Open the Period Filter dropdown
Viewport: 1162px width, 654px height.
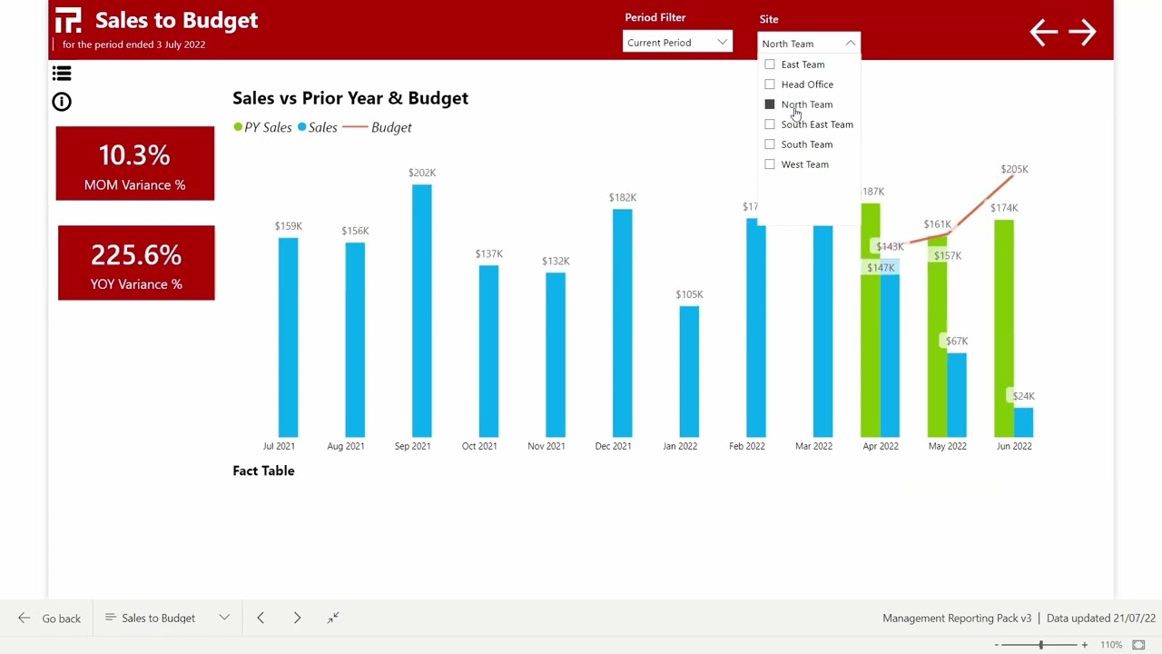click(x=677, y=43)
